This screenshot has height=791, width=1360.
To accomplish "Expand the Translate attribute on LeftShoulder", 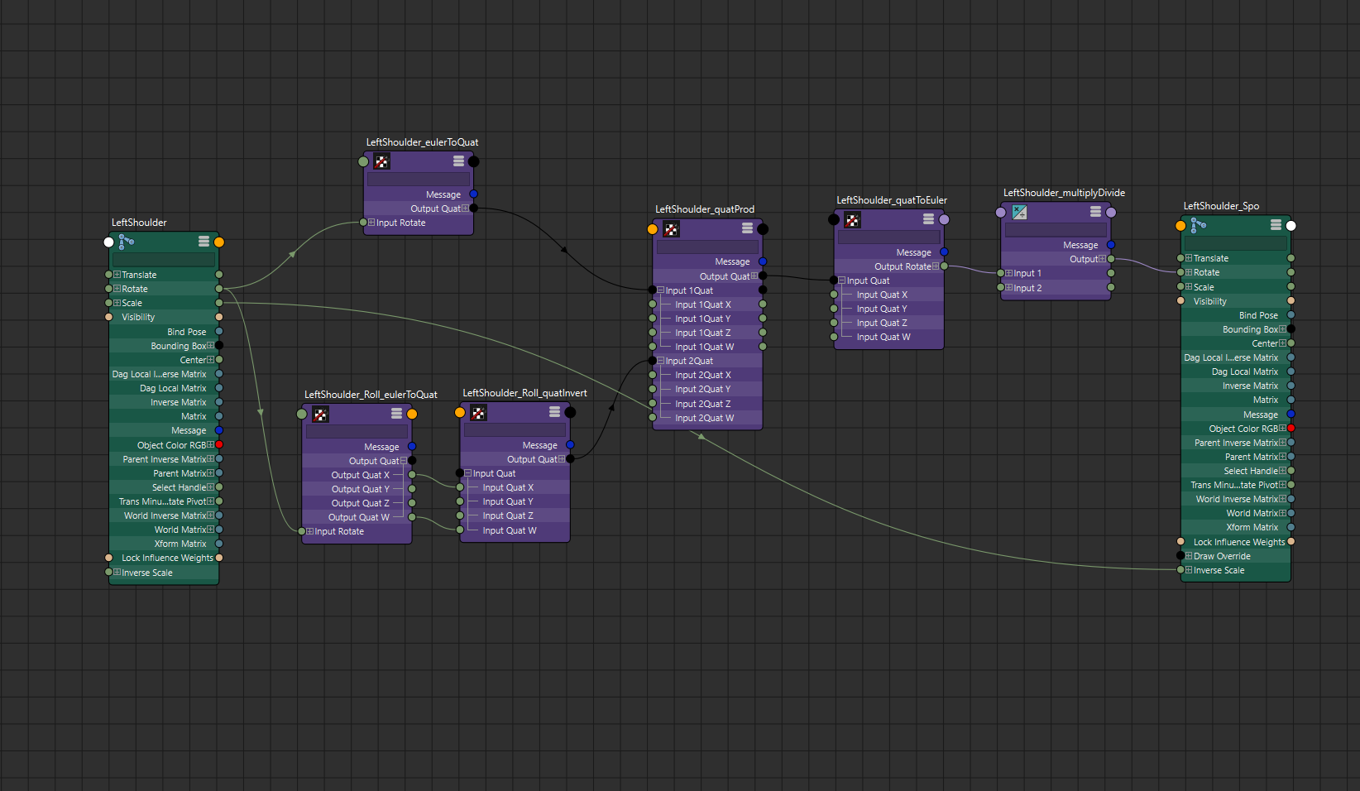I will (x=117, y=275).
